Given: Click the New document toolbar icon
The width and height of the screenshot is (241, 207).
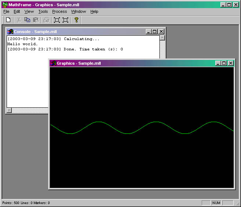Looking at the screenshot, I should click(x=8, y=20).
